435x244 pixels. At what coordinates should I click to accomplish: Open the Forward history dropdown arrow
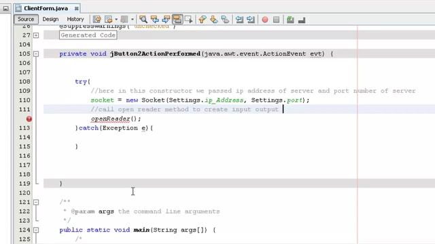point(133,20)
